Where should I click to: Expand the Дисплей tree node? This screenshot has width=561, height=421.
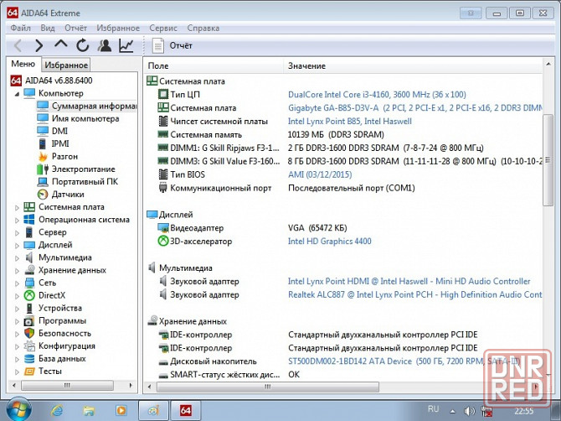17,246
